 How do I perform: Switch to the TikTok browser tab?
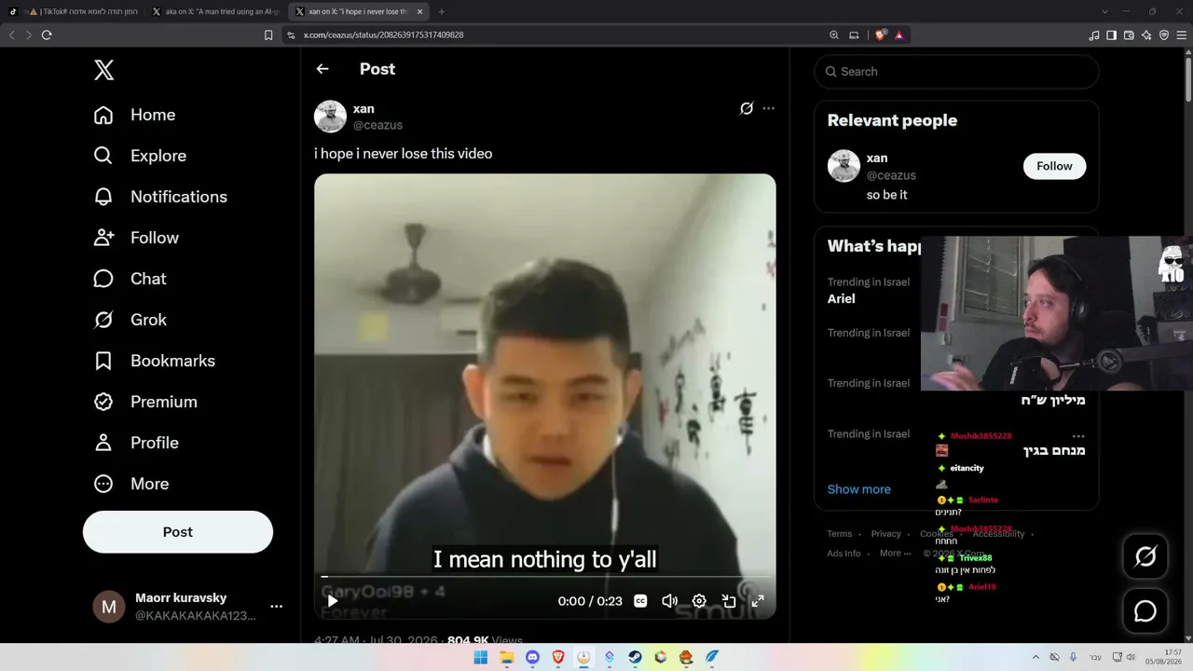[75, 11]
